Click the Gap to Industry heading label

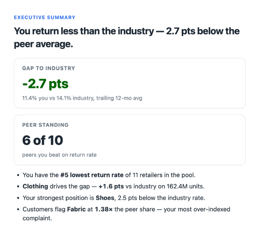49,68
